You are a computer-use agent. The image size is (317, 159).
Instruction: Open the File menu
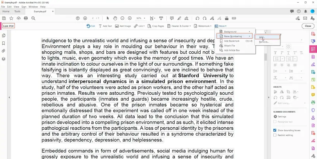(x=3, y=7)
